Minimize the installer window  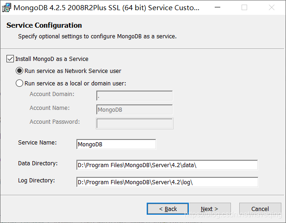point(218,7)
